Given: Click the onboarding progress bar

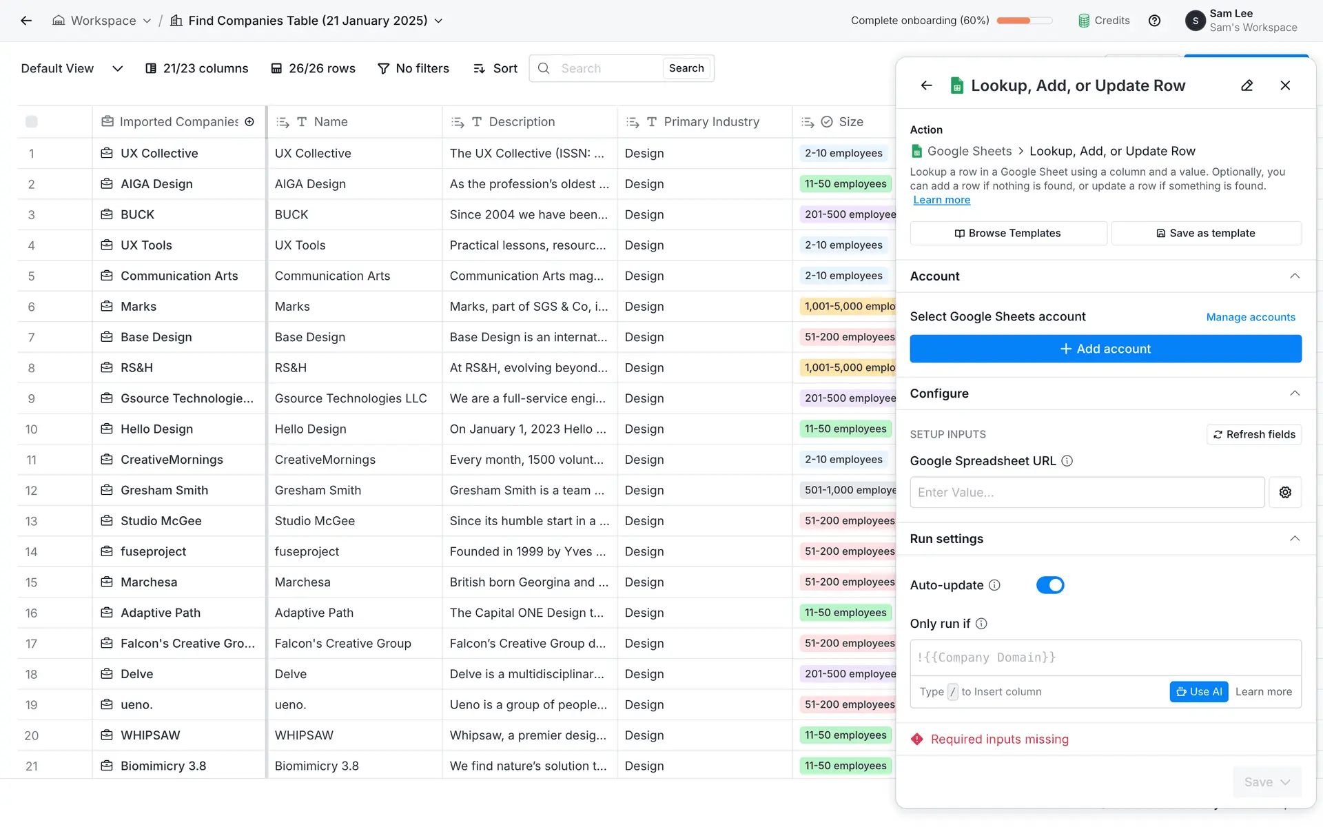Looking at the screenshot, I should point(1024,21).
